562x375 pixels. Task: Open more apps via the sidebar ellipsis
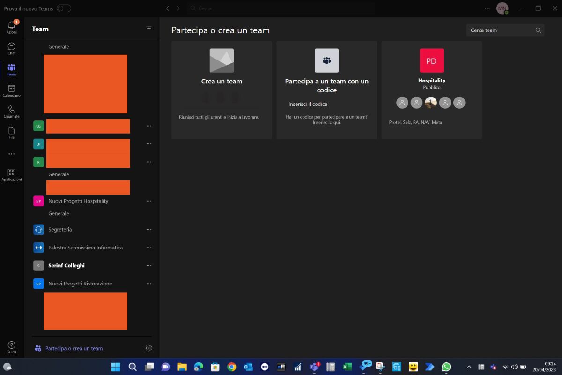click(11, 154)
